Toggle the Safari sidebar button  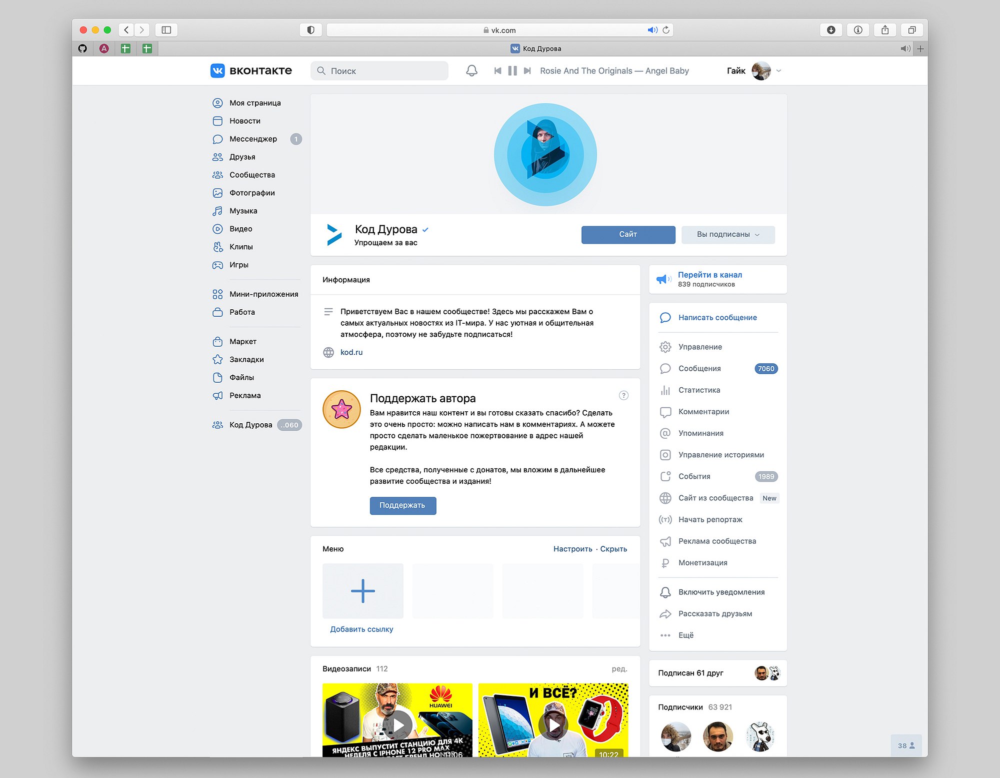coord(166,30)
